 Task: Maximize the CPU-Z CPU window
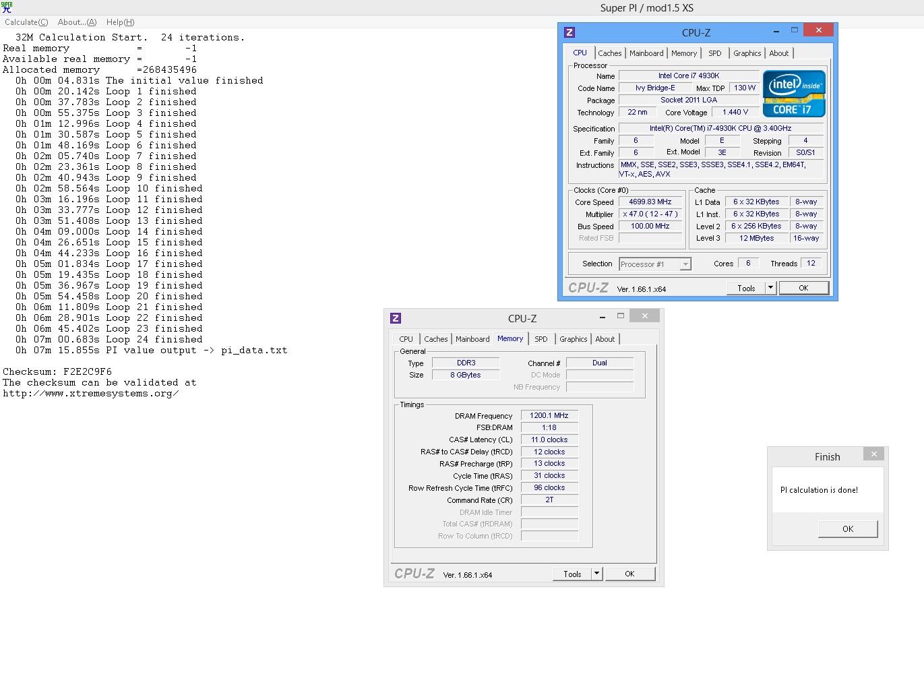[x=795, y=30]
